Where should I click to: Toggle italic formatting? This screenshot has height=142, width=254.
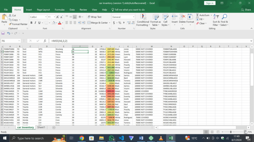click(35, 23)
